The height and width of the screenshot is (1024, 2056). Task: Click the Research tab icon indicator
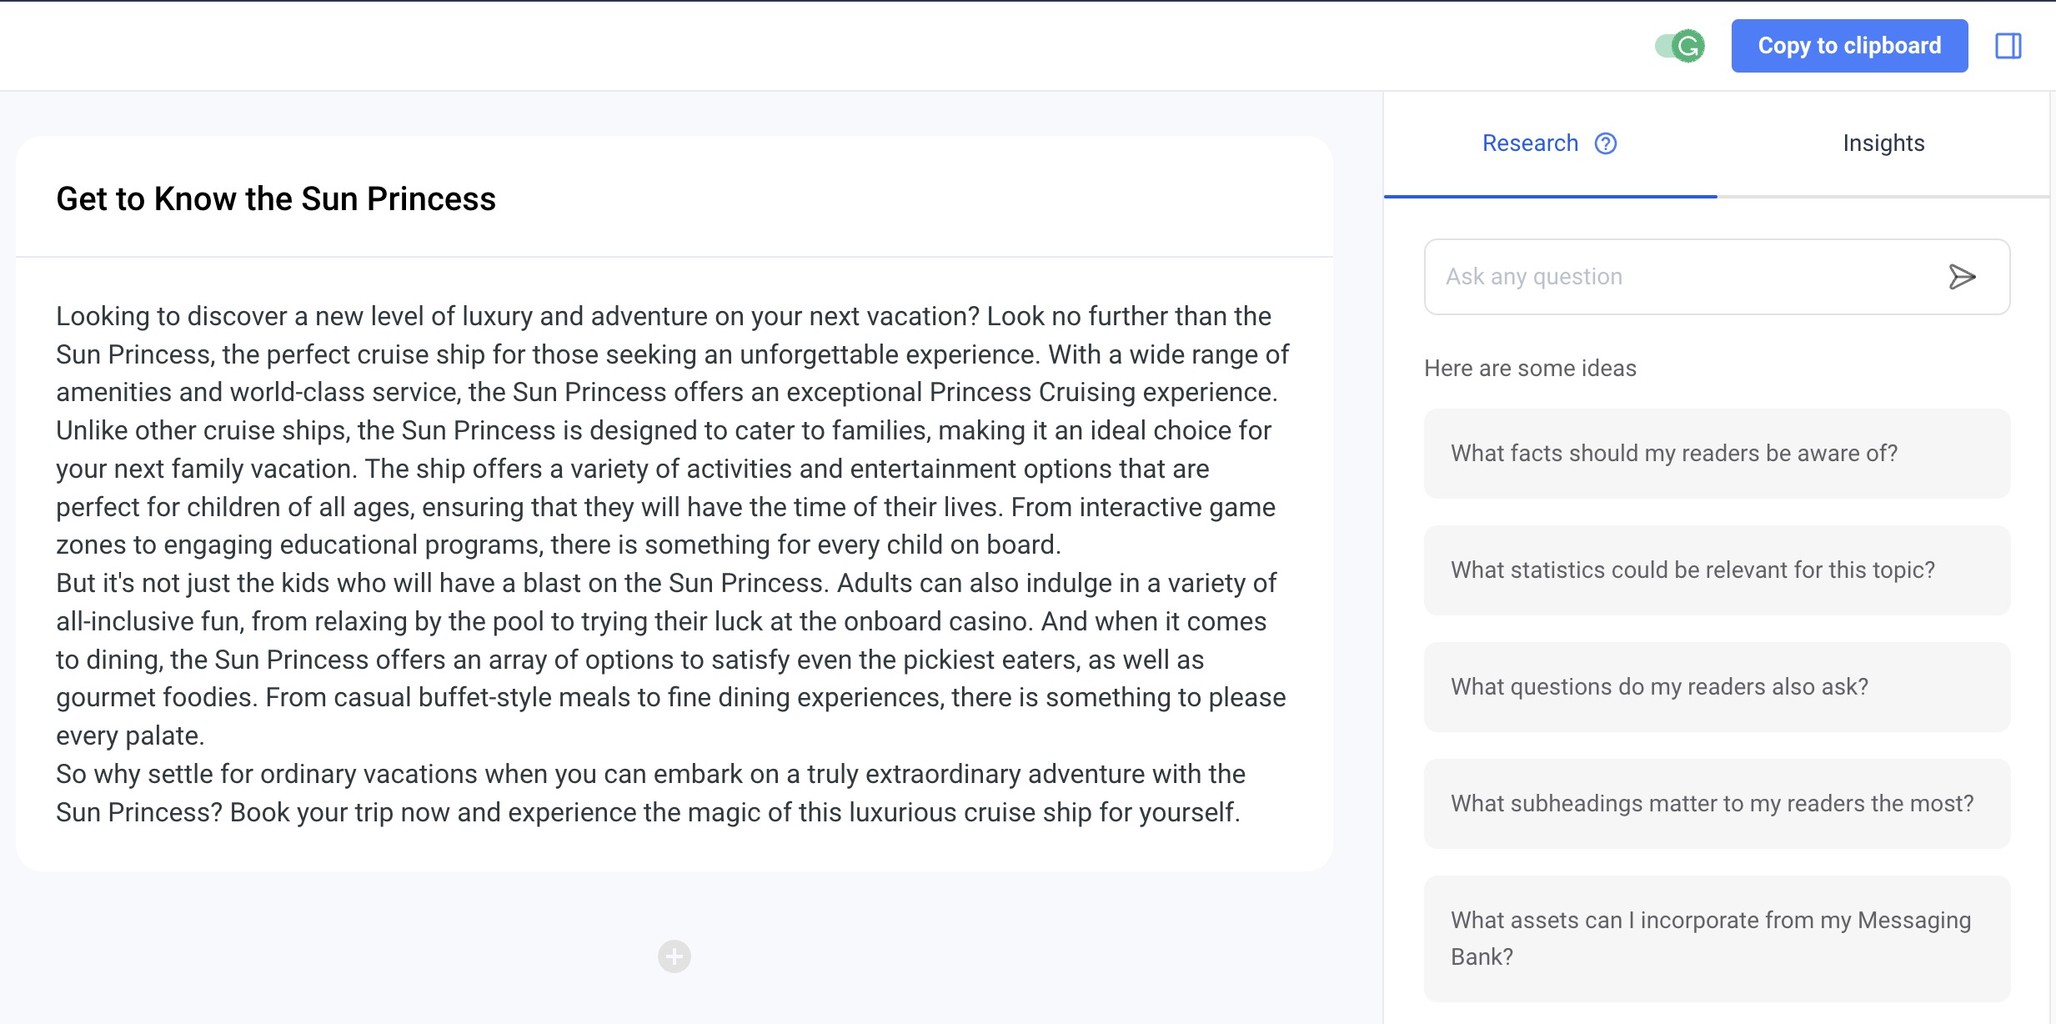point(1607,142)
